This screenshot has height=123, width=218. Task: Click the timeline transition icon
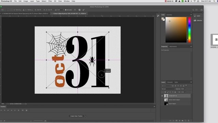27,110
